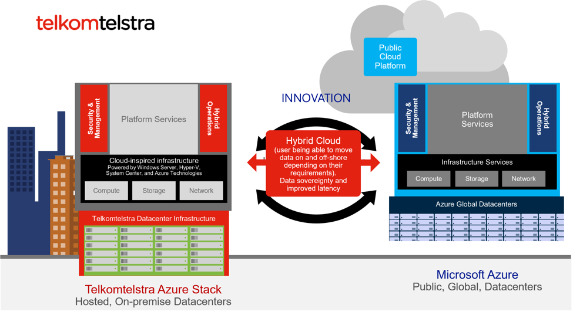Image resolution: width=573 pixels, height=315 pixels.
Task: Click the red Hybrid Cloud center box
Action: pos(313,163)
